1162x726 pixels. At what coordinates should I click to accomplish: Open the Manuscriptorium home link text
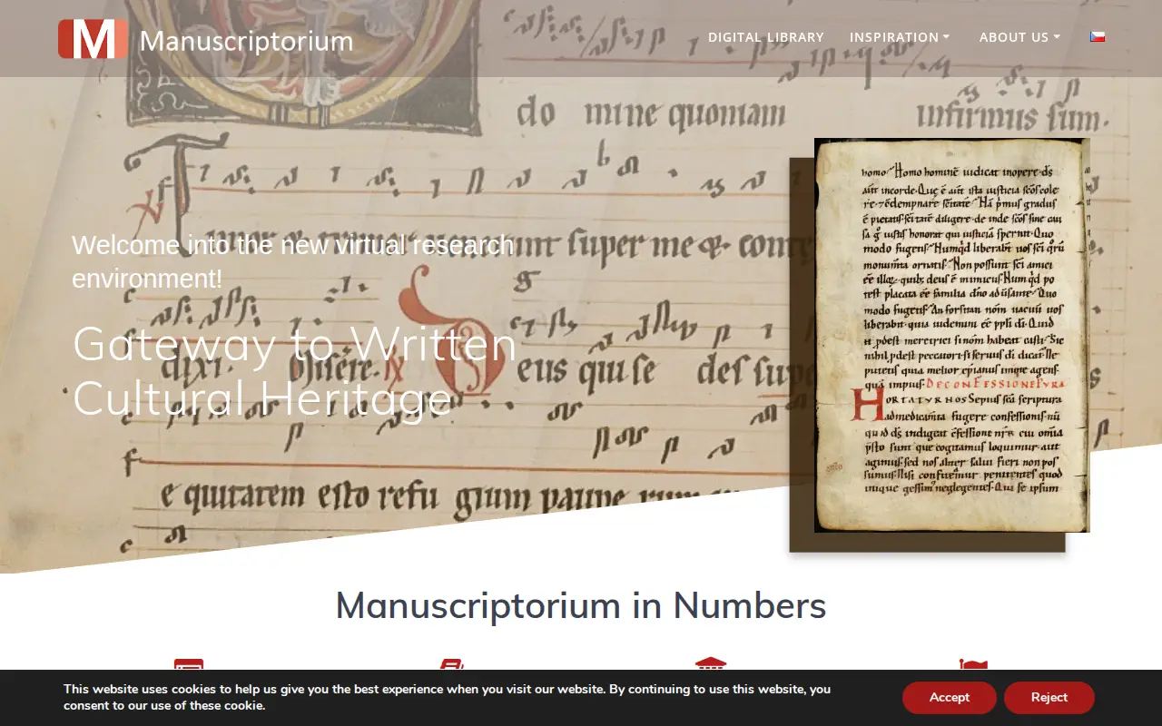pyautogui.click(x=246, y=41)
